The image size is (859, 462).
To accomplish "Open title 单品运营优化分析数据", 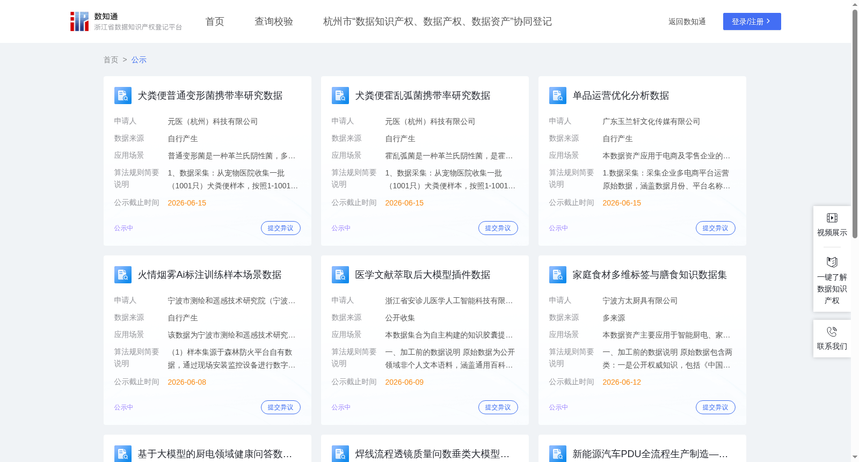I will coord(621,96).
